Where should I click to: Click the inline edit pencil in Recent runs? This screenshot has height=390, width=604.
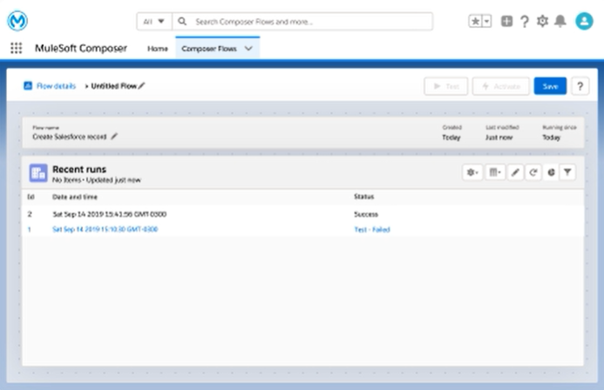pyautogui.click(x=515, y=172)
